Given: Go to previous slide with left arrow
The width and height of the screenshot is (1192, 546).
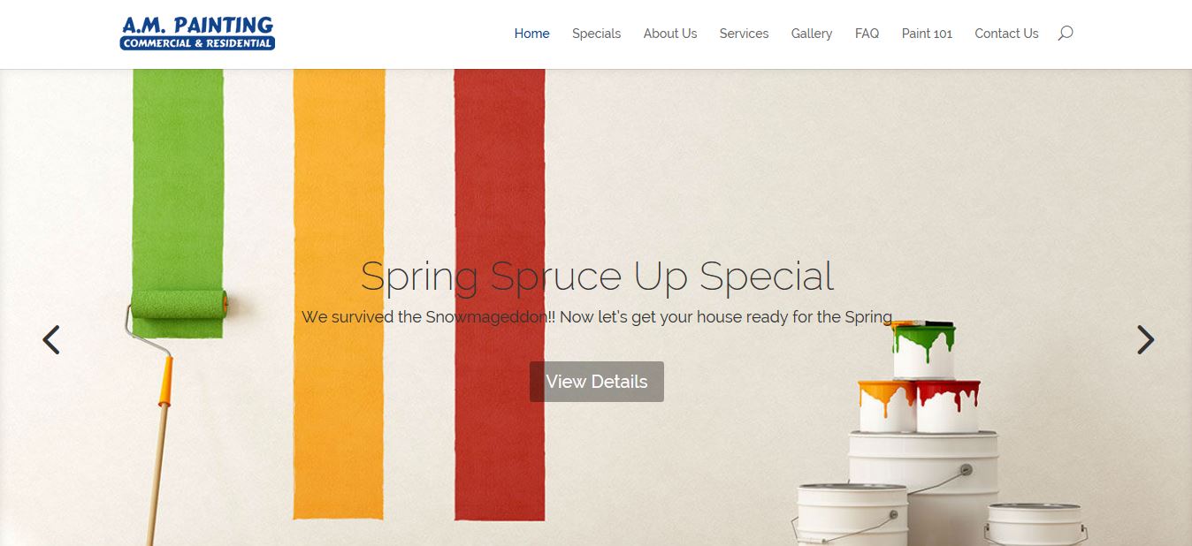Looking at the screenshot, I should click(x=51, y=340).
